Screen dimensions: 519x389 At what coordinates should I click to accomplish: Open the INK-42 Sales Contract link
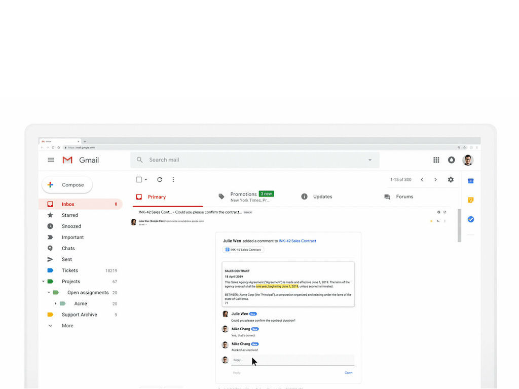click(x=297, y=241)
